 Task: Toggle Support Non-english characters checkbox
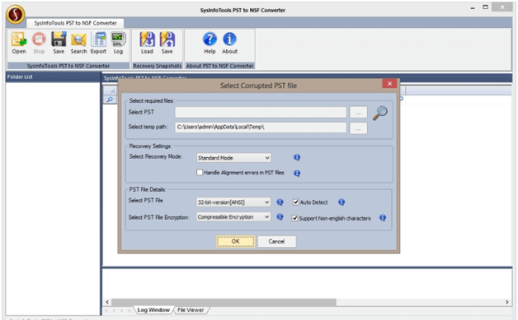coord(294,218)
